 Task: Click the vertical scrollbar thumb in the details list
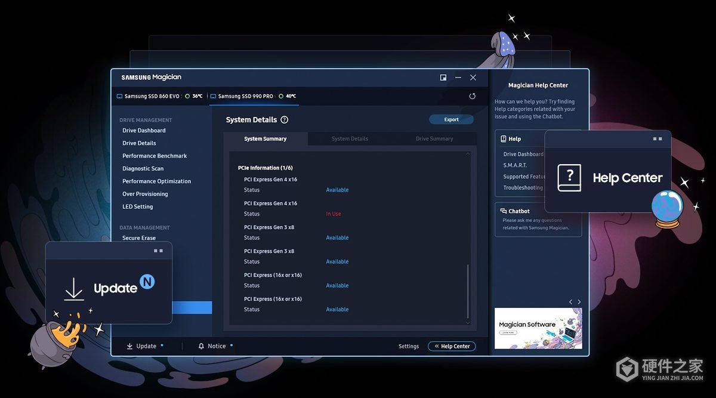tap(468, 291)
